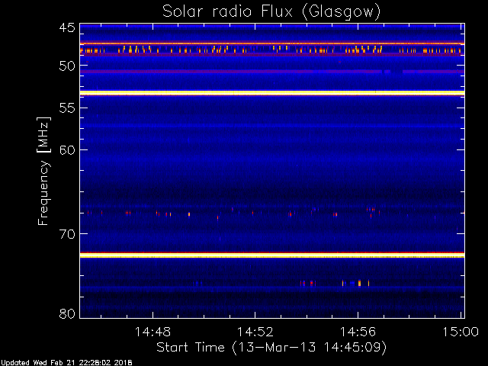488x366 pixels.
Task: Click the 'Solar radio Flux (Glasgow)' title
Action: (271, 12)
